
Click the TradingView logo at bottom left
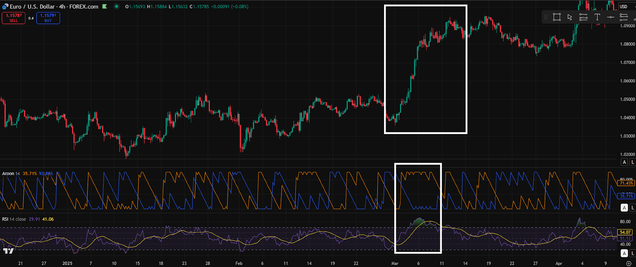tap(8, 251)
